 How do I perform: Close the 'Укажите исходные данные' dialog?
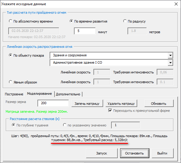[x=176, y=4]
